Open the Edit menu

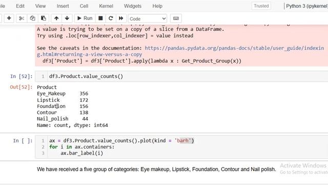point(20,6)
